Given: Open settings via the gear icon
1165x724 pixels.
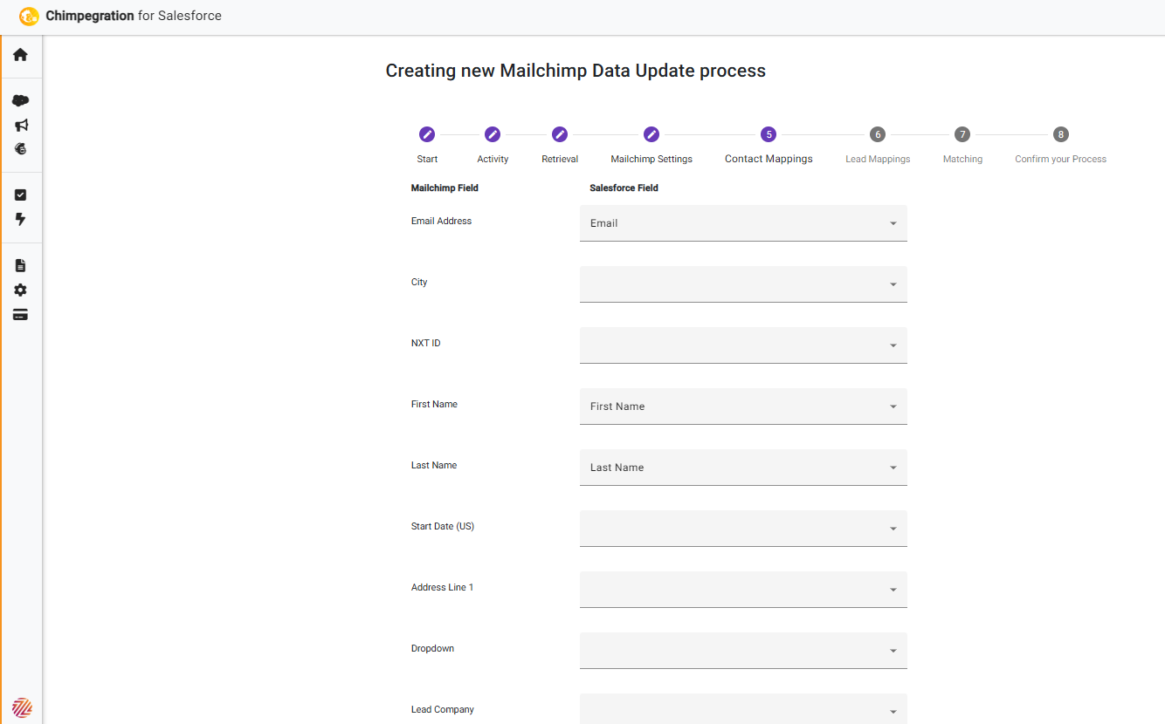Looking at the screenshot, I should [x=21, y=290].
